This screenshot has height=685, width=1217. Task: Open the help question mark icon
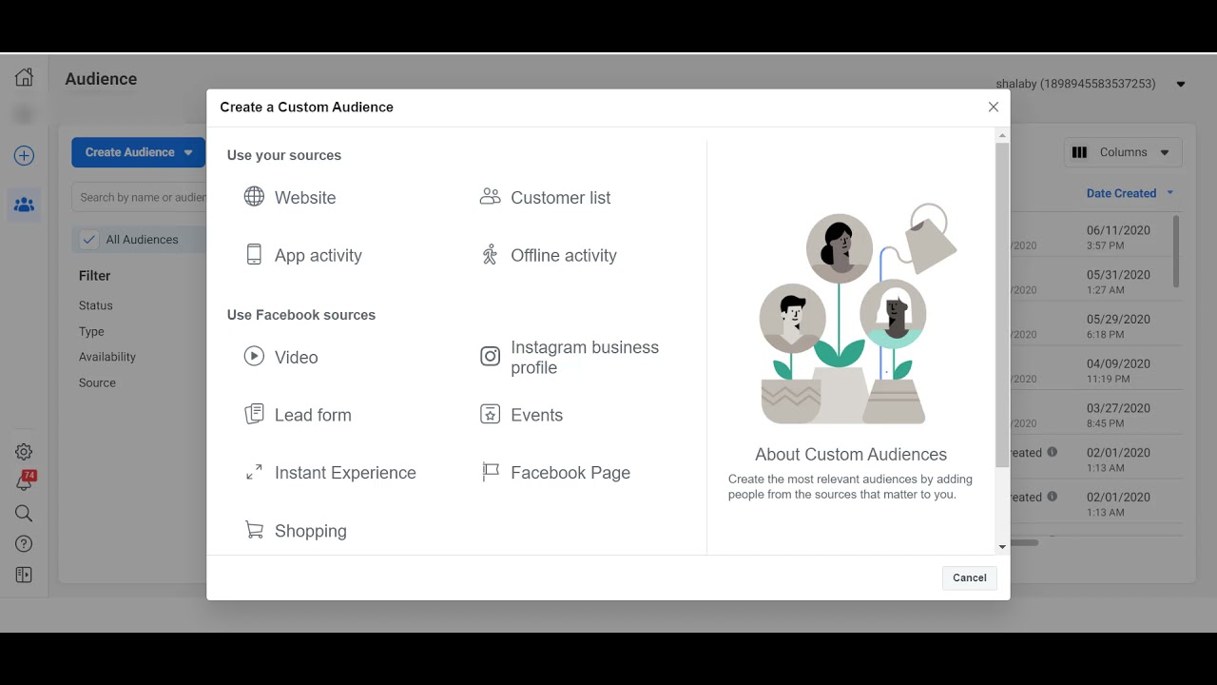[24, 544]
